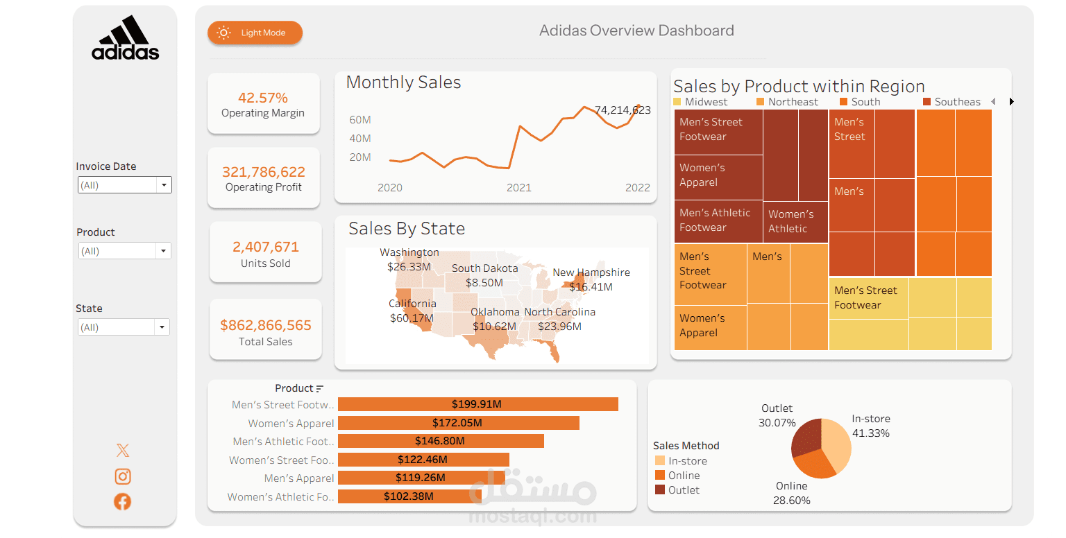Click the Monthly Sales chart title
This screenshot has width=1066, height=538.
403,83
